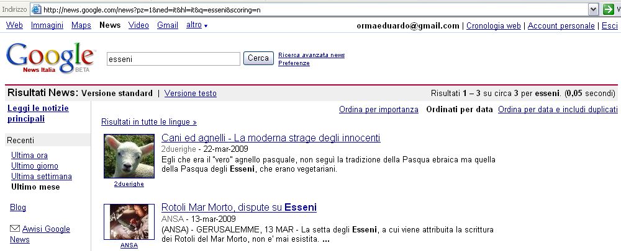
Task: Open Cronologia web link
Action: pyautogui.click(x=494, y=25)
